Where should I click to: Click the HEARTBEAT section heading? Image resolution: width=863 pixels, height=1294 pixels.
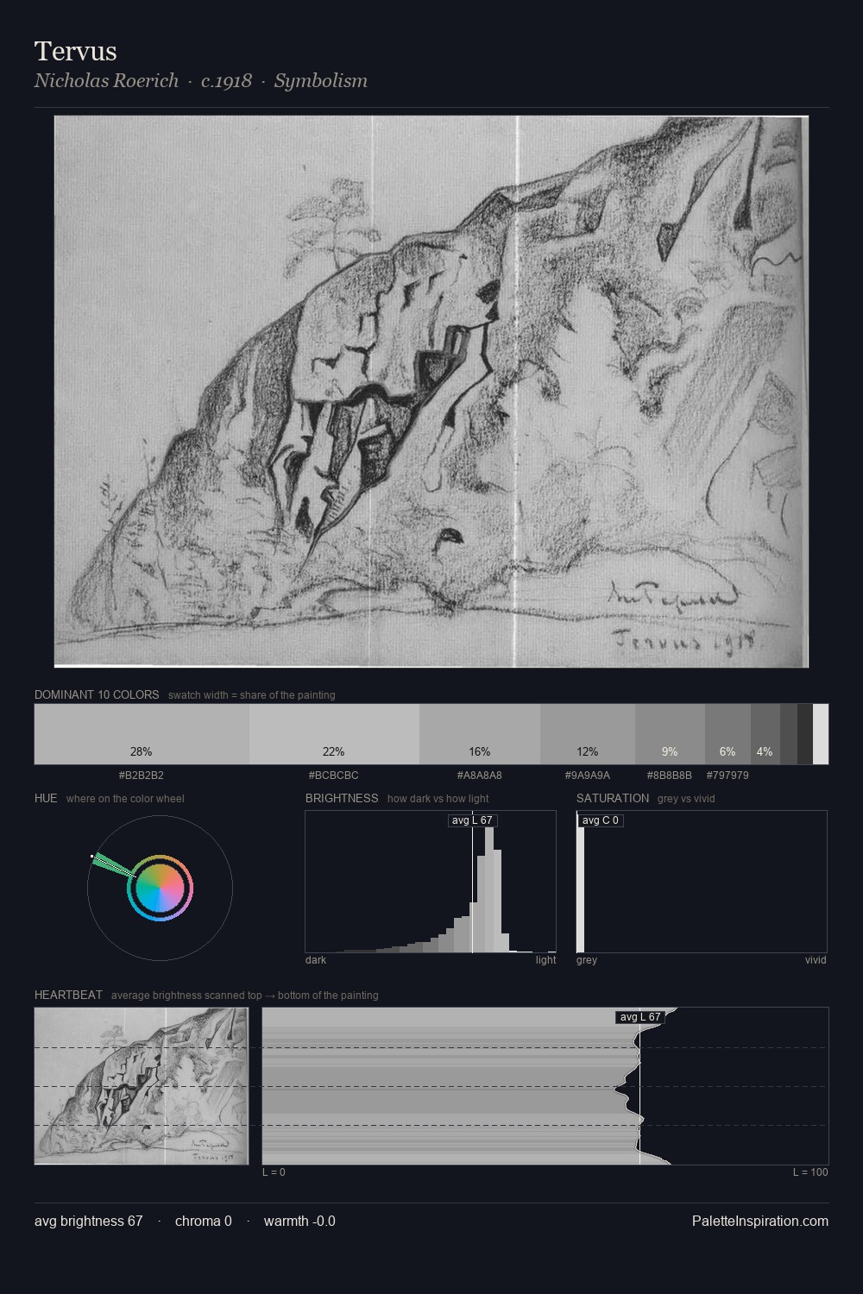(x=68, y=995)
